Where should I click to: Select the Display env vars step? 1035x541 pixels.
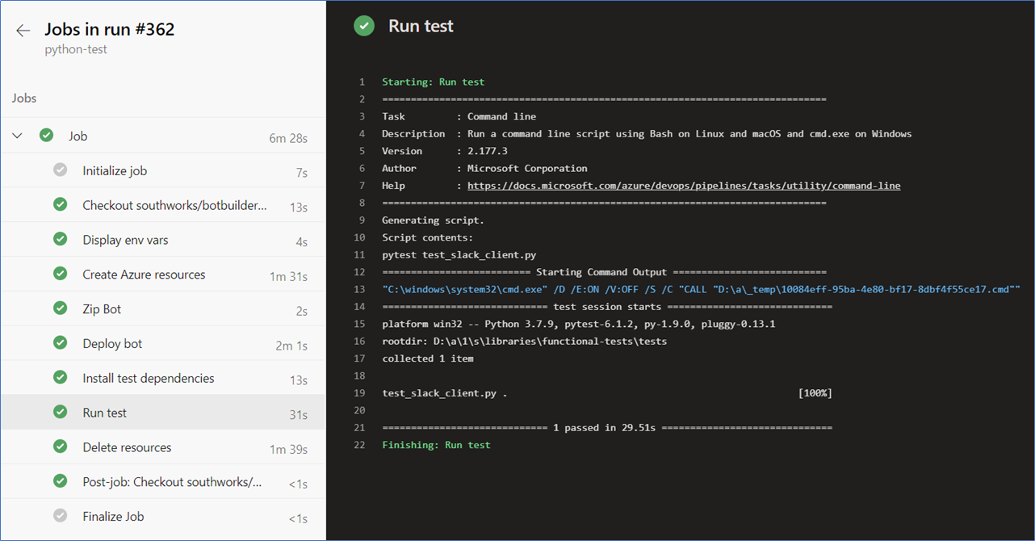point(162,240)
